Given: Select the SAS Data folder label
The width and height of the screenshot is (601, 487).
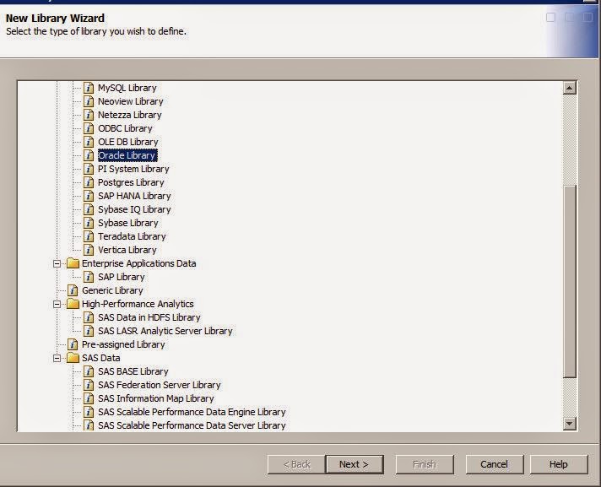Looking at the screenshot, I should [x=100, y=358].
